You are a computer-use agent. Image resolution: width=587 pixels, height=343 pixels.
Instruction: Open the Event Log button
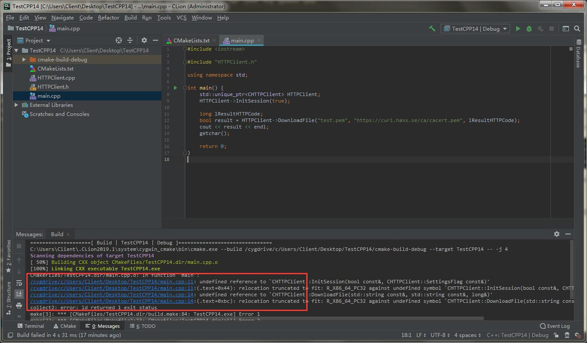[554, 326]
